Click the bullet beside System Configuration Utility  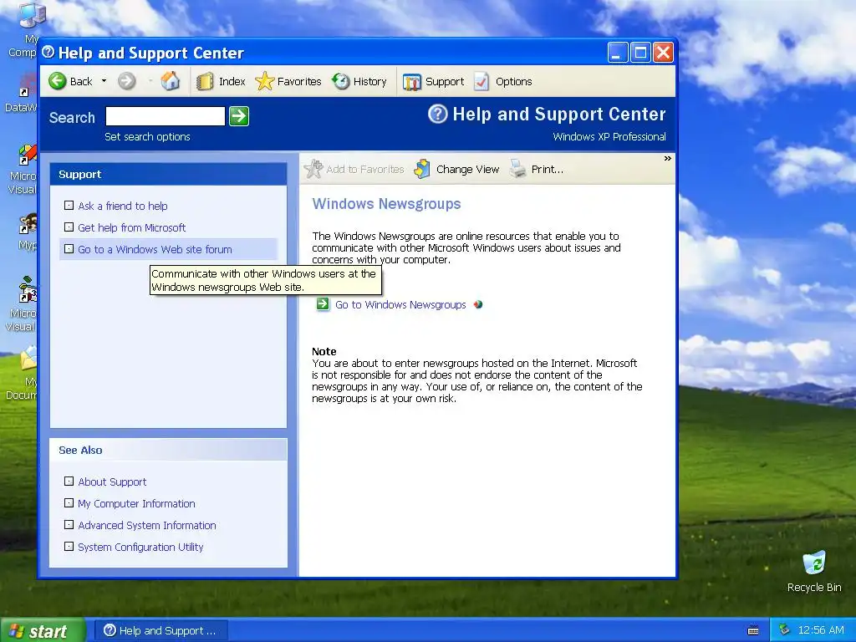[69, 547]
